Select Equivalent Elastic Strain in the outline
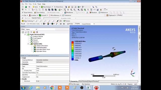The height and width of the screenshot is (90, 161). 43,49
